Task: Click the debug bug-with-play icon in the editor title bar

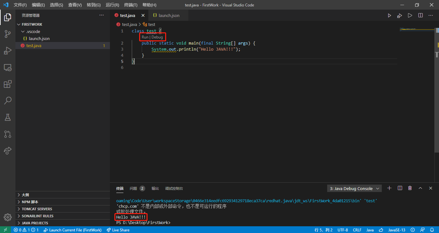Action: [x=399, y=15]
